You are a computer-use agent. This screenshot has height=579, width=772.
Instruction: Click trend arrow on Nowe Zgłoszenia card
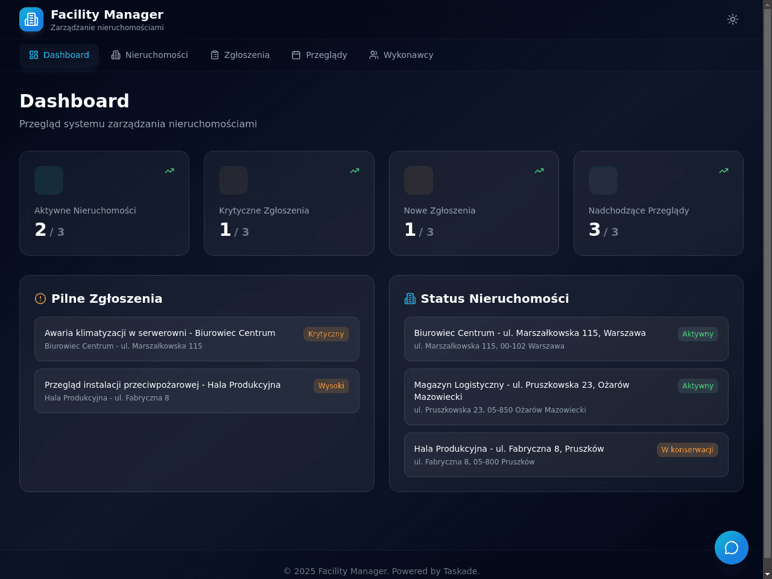pyautogui.click(x=539, y=171)
